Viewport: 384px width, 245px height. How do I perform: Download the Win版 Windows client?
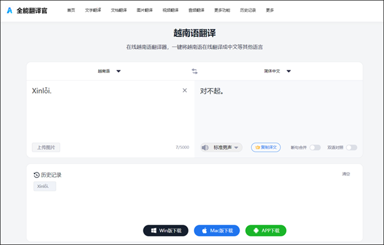point(166,231)
